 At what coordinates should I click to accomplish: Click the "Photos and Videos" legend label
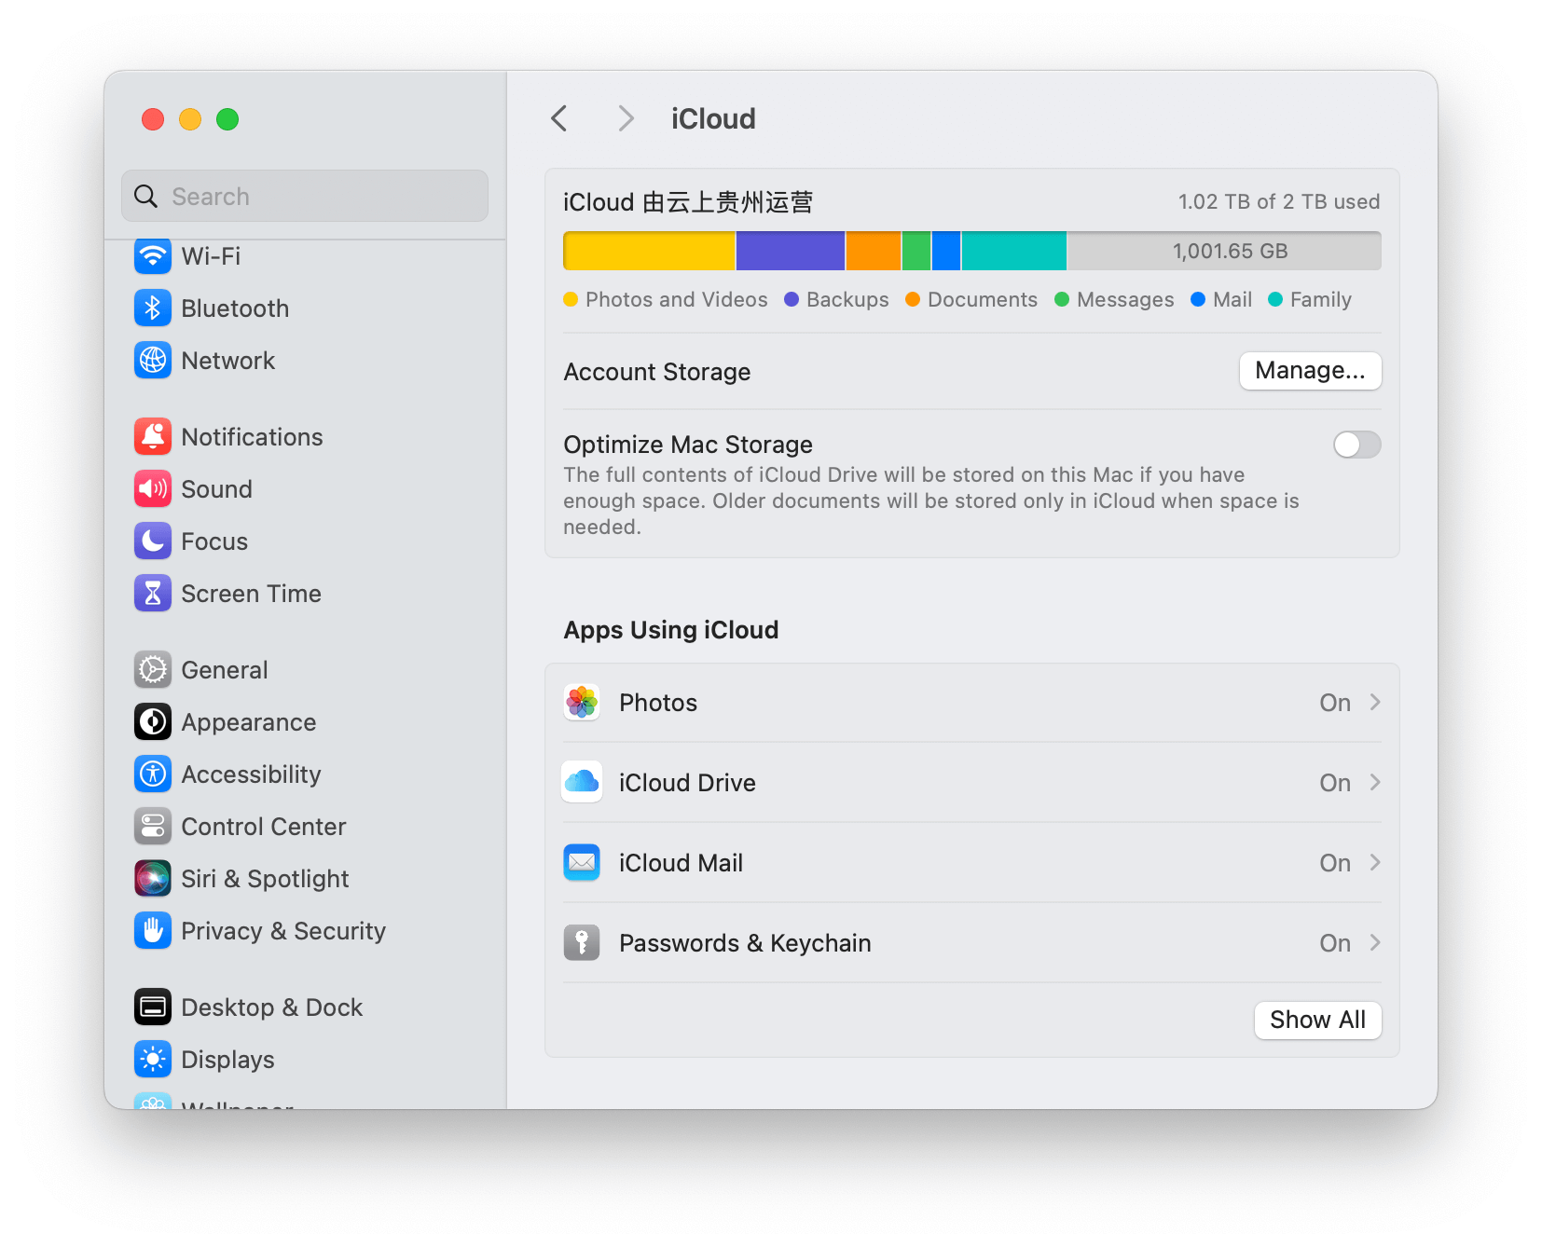pyautogui.click(x=677, y=300)
